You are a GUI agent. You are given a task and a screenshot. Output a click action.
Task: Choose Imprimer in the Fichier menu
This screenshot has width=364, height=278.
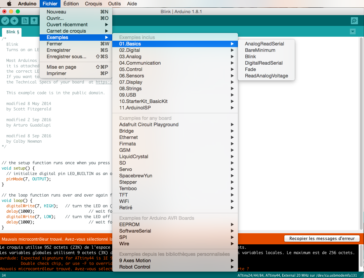[76, 73]
